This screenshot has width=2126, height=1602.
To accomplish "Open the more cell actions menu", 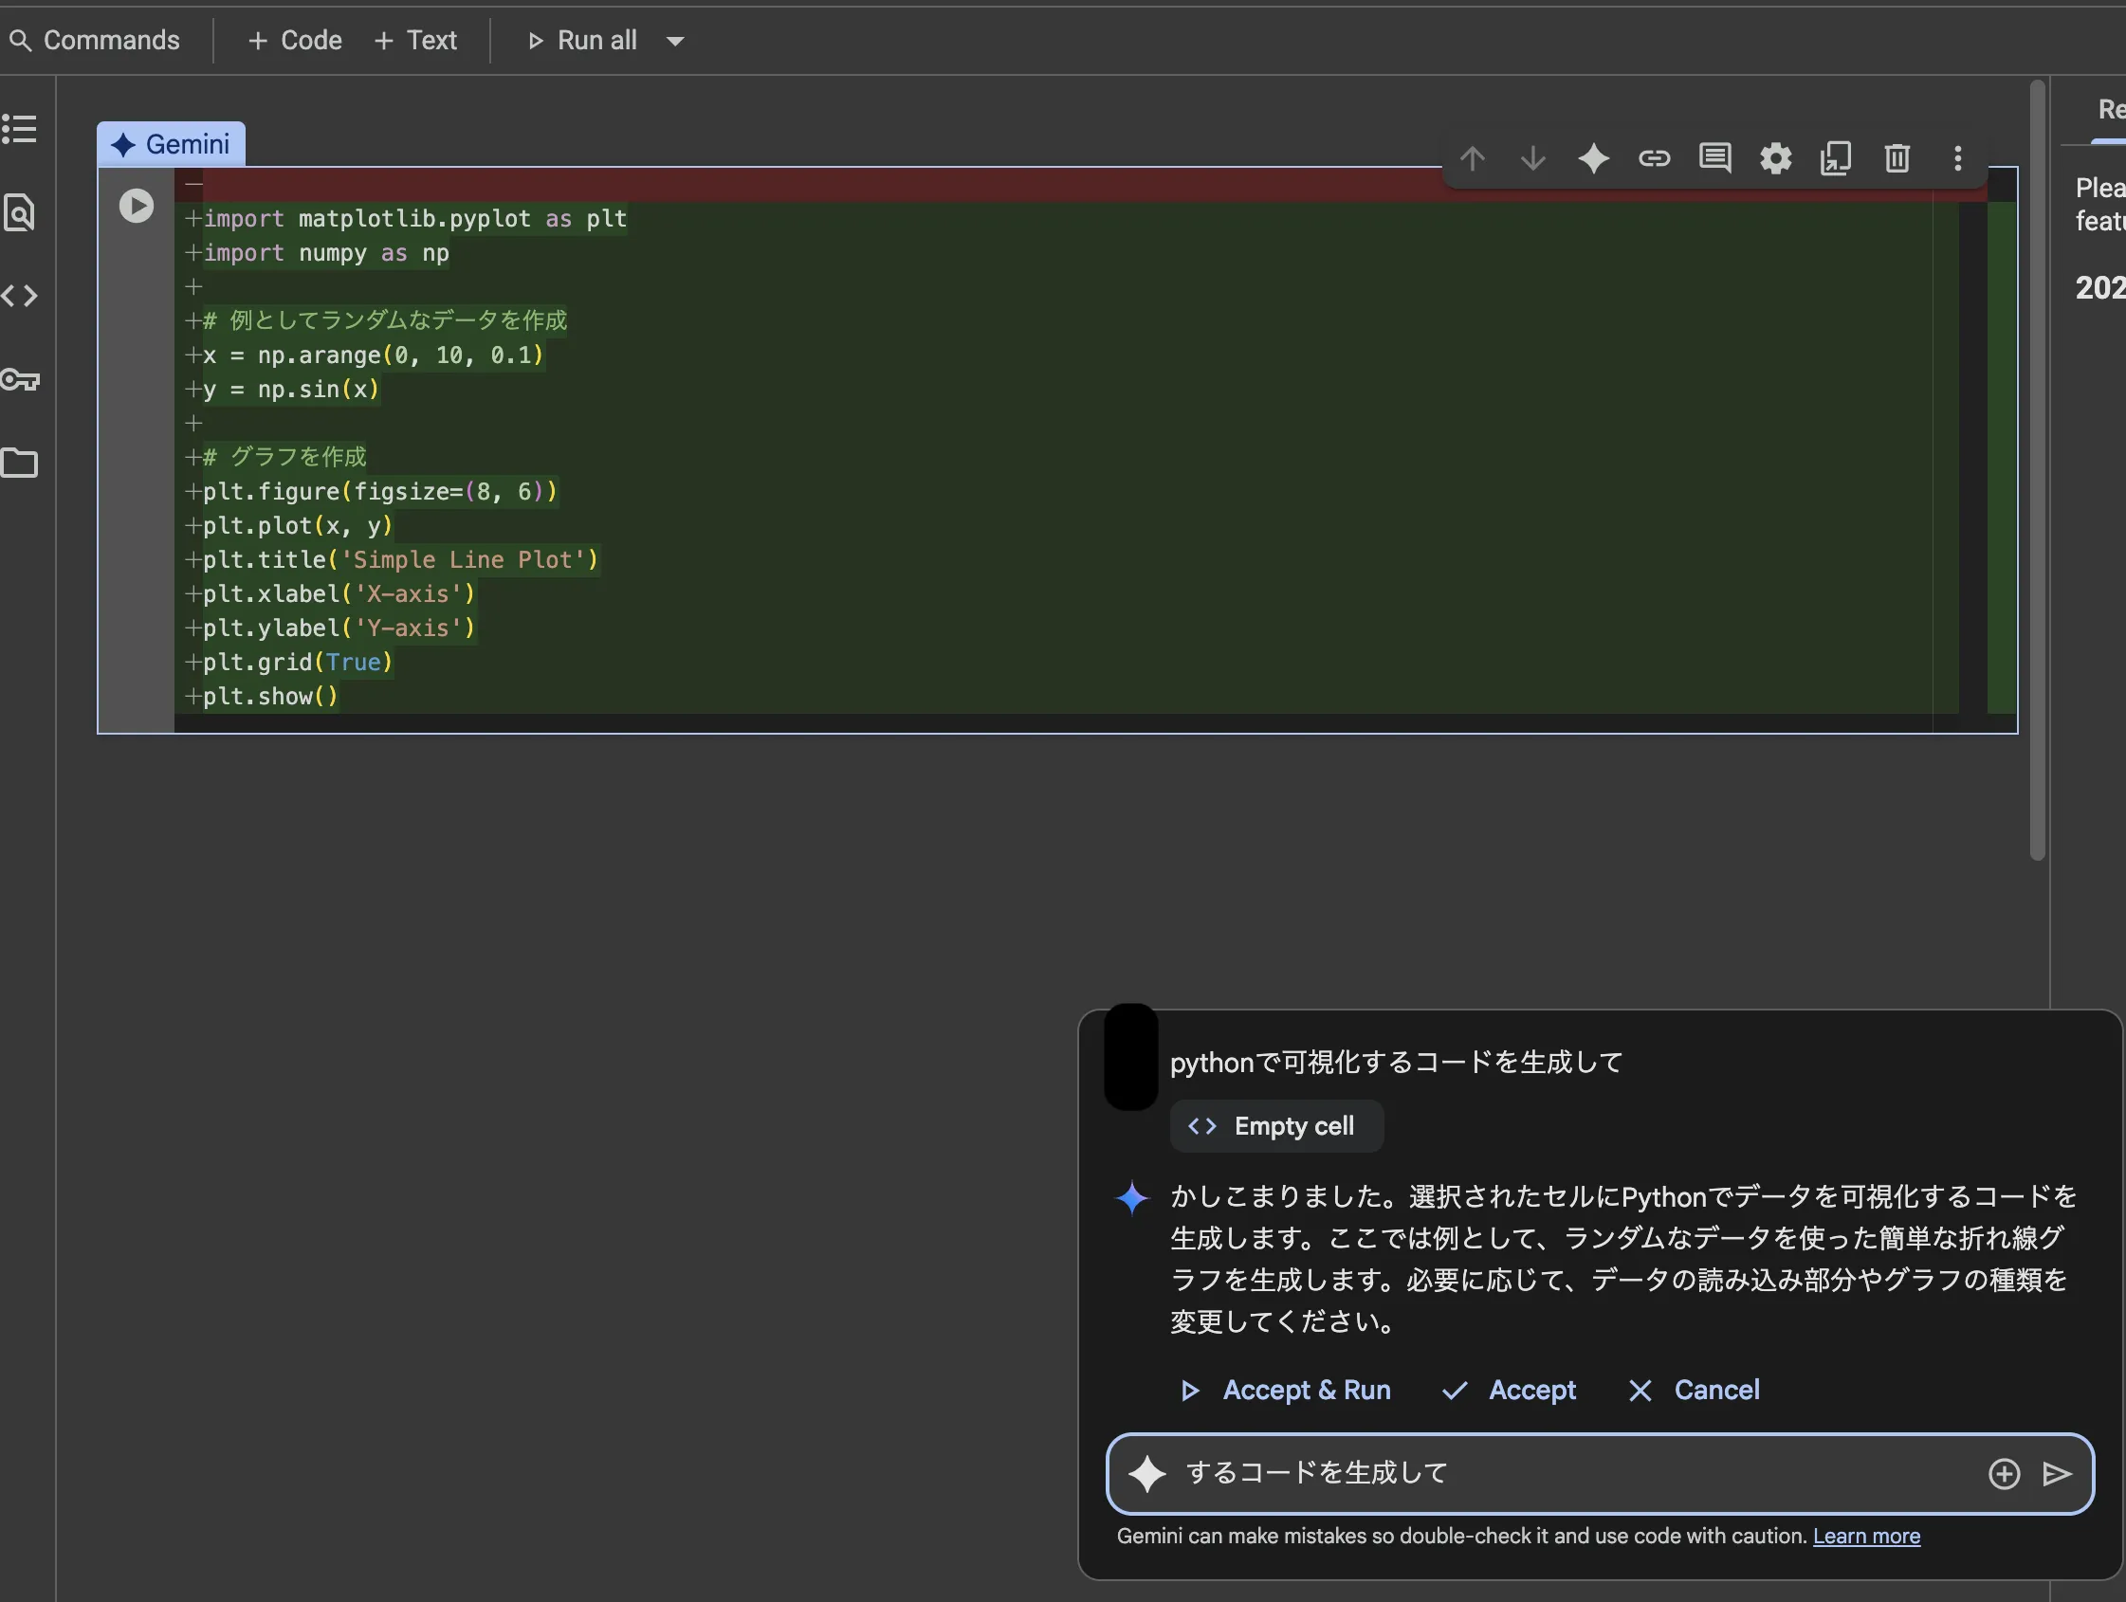I will click(x=1958, y=158).
